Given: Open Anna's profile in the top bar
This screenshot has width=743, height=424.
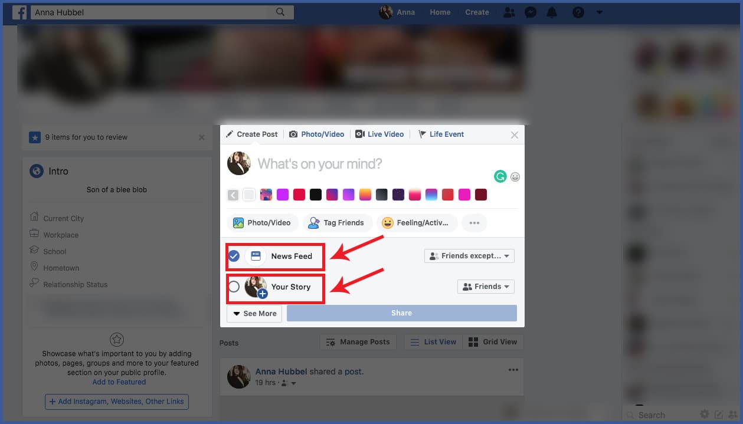Looking at the screenshot, I should [x=397, y=12].
